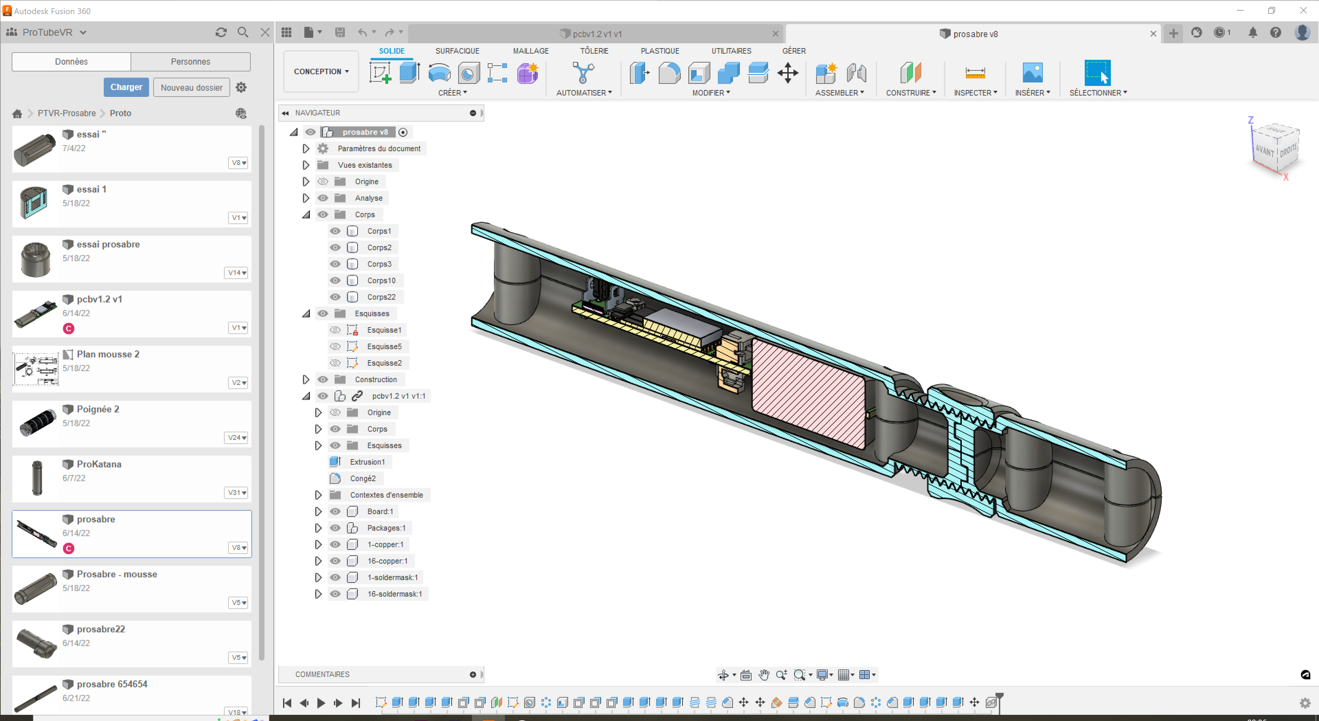The image size is (1319, 721).
Task: Refresh the ProTubeVR data panel
Action: pyautogui.click(x=221, y=32)
